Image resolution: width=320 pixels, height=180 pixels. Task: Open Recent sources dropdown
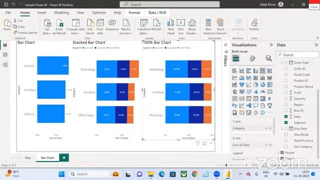(125, 26)
